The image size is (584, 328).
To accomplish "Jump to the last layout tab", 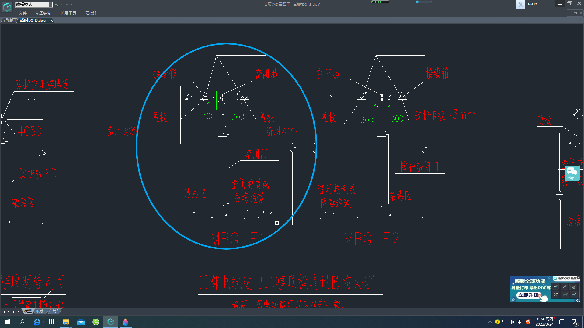I will pyautogui.click(x=19, y=312).
